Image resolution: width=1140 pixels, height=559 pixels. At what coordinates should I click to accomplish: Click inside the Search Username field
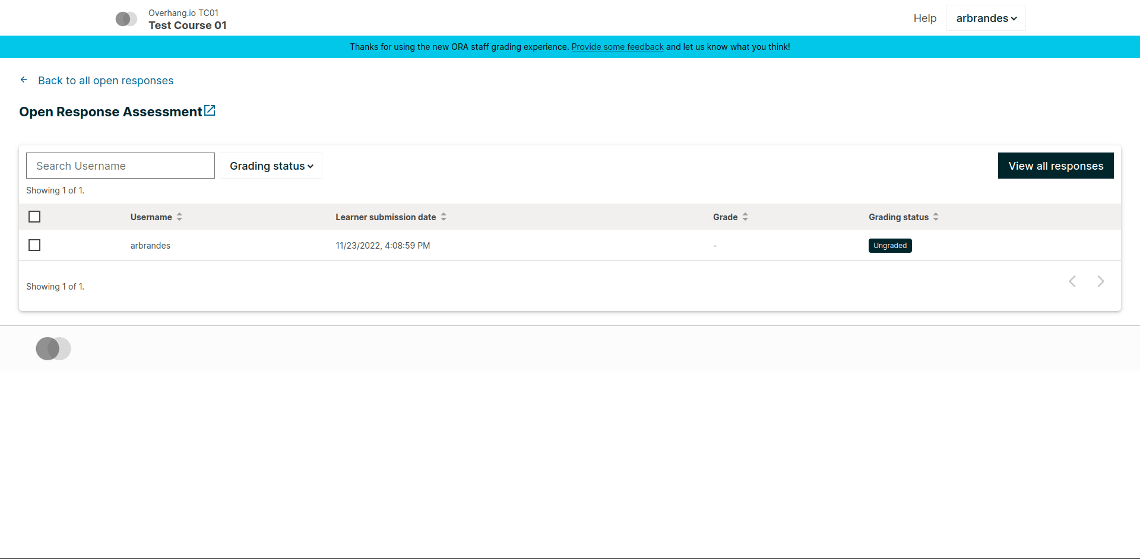120,166
